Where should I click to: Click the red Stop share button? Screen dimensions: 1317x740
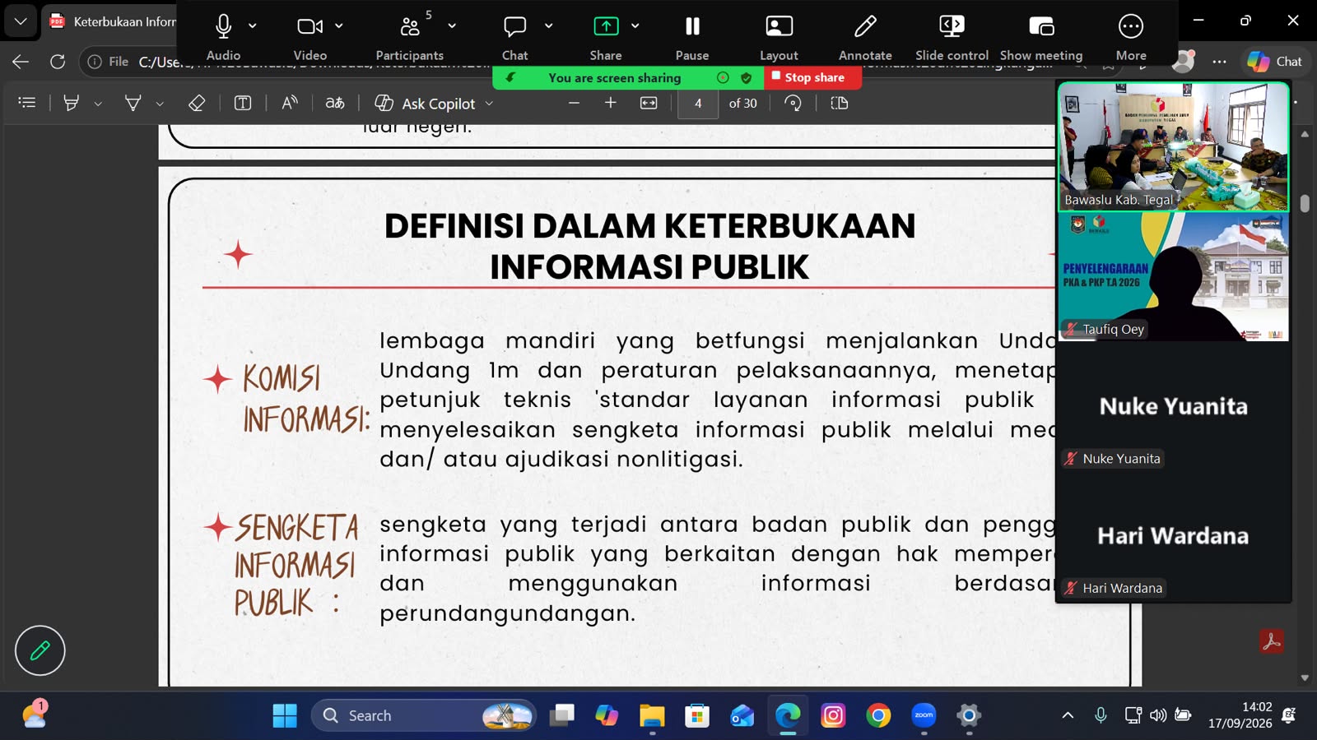coord(812,77)
